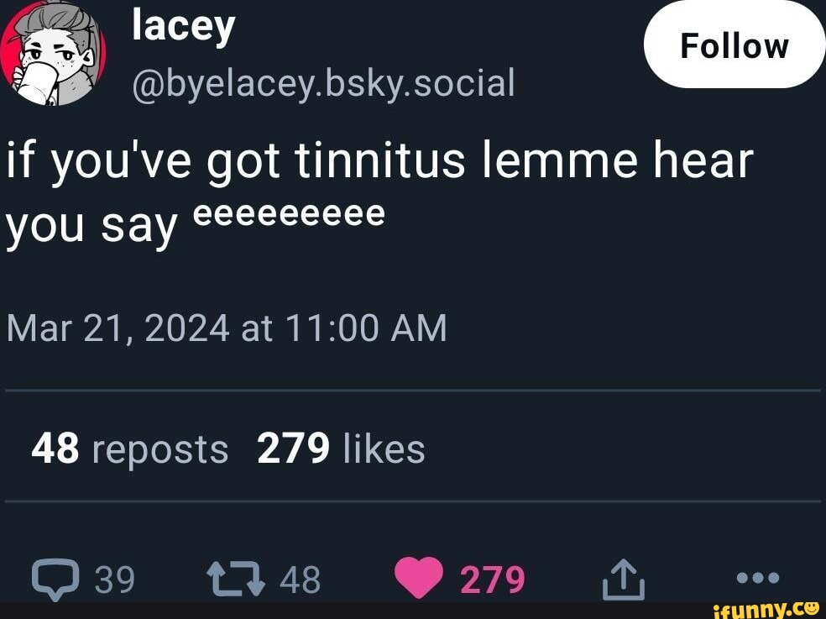Open @byelacey.bsky.social profile link

(x=321, y=83)
